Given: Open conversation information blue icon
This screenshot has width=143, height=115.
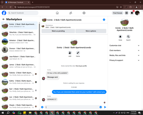Looking at the screenshot, I should coord(104,20).
